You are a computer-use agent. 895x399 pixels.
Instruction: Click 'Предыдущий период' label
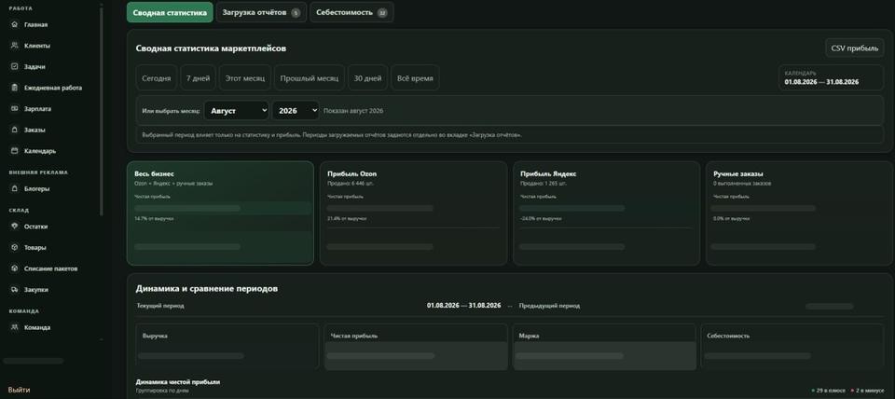click(549, 306)
